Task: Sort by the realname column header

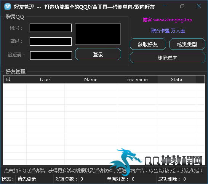Action: tap(138, 80)
